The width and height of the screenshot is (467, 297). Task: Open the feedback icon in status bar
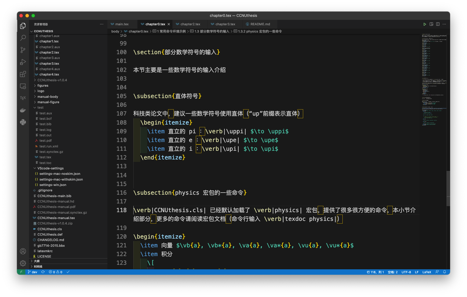pyautogui.click(x=437, y=272)
